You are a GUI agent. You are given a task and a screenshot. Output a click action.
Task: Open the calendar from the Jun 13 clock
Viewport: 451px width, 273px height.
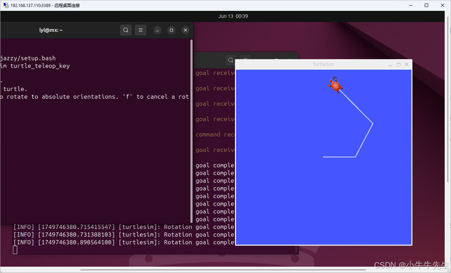(233, 16)
